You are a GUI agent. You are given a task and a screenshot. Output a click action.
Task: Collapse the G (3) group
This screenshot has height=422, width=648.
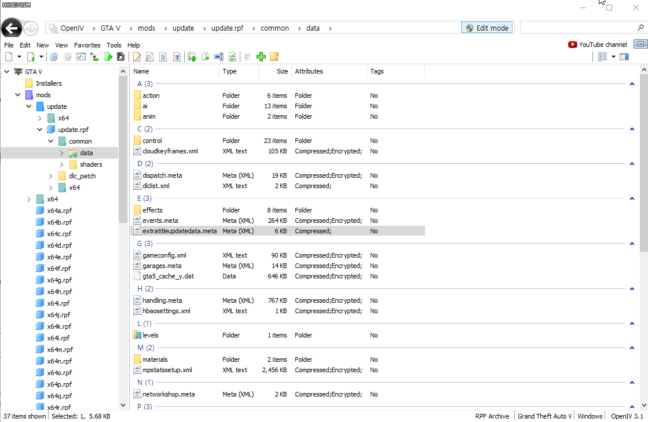[632, 244]
